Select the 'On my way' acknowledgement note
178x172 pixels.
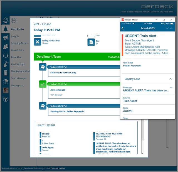click(x=56, y=95)
